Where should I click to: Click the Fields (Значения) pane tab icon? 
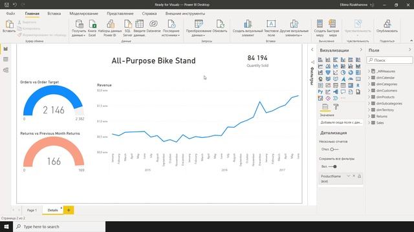tap(325, 106)
